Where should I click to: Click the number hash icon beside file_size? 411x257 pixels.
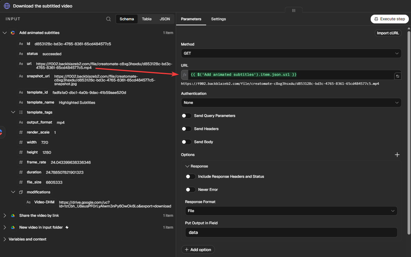(21, 182)
